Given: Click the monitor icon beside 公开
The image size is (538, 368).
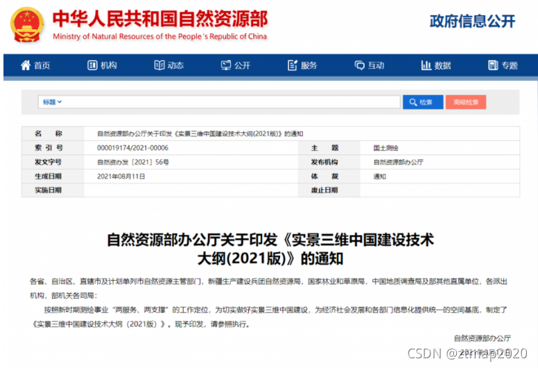Looking at the screenshot, I should [x=226, y=65].
